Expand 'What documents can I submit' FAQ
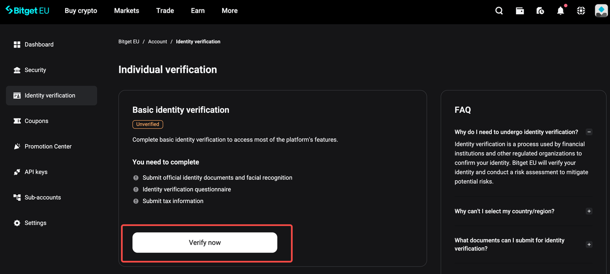 [589, 245]
